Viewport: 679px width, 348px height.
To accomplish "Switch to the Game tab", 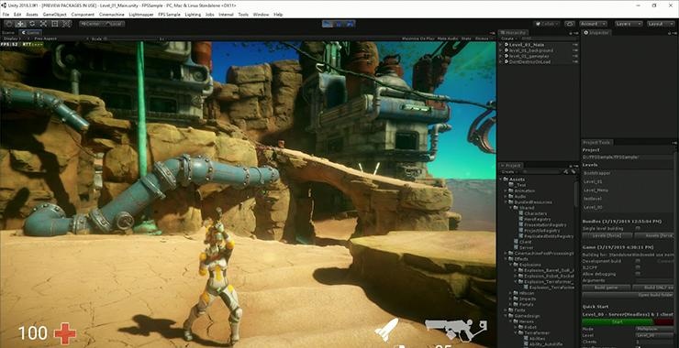I will (31, 32).
